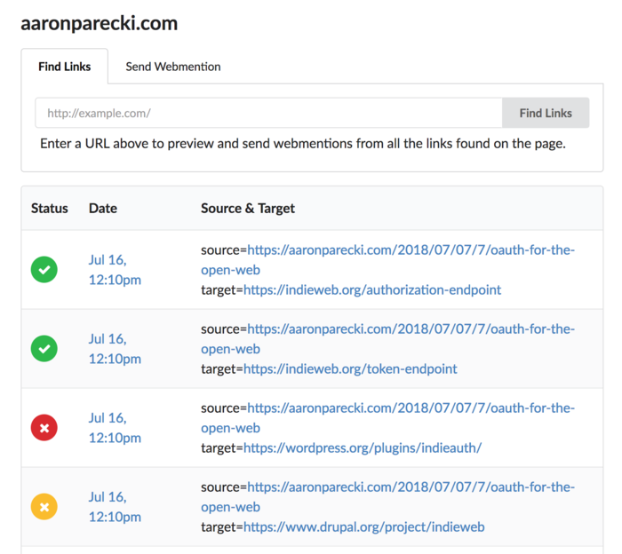Open source link in first webmention row
Viewport: 622px width, 554px height.
(x=387, y=260)
